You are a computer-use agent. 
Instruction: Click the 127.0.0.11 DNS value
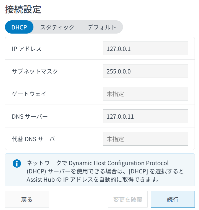120,117
